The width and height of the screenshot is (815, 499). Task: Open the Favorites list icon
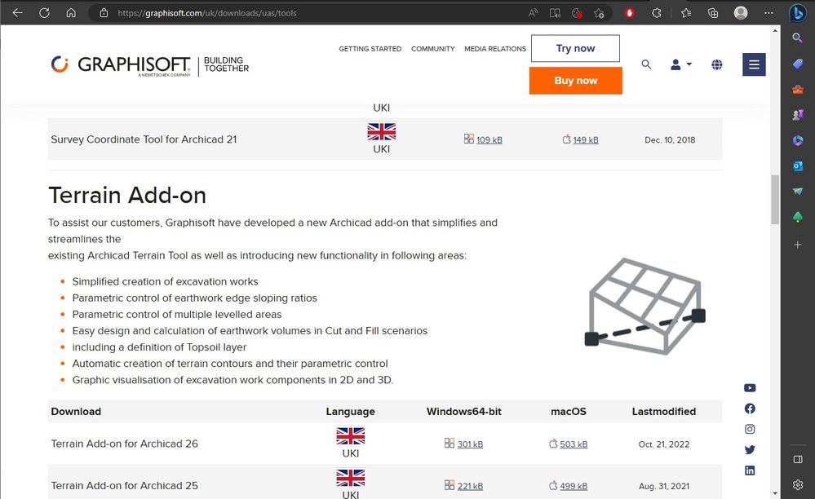686,13
